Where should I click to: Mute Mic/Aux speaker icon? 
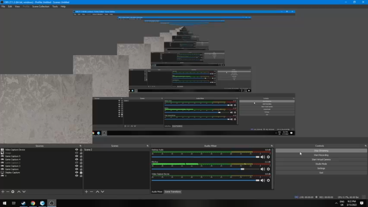(263, 169)
